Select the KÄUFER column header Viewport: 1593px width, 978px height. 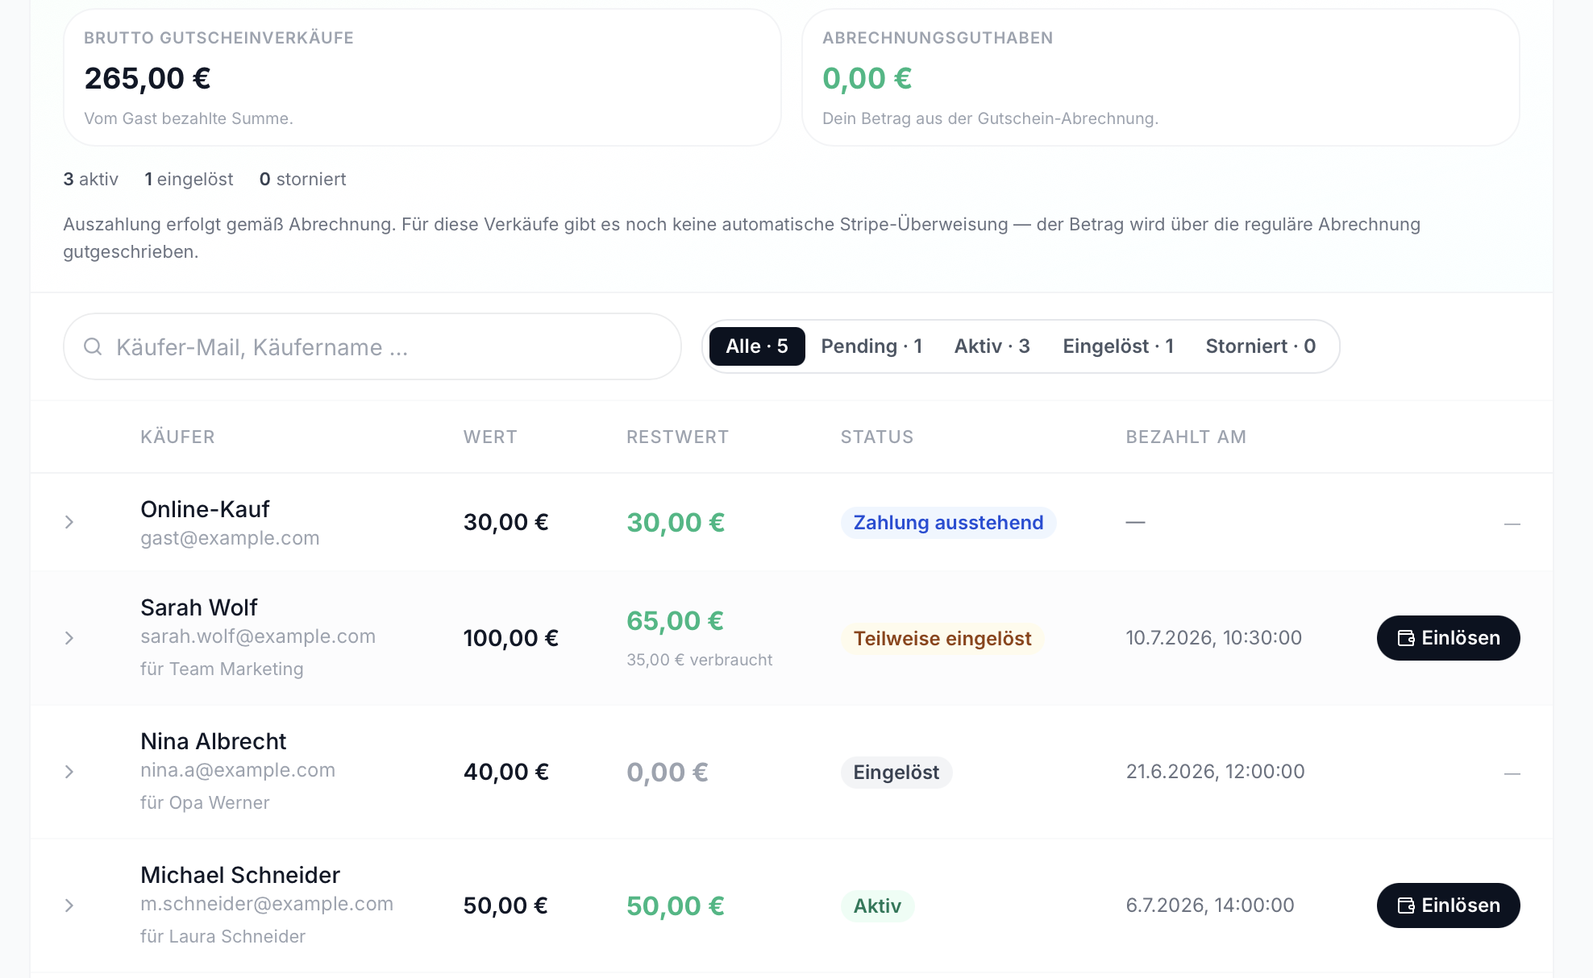177,437
